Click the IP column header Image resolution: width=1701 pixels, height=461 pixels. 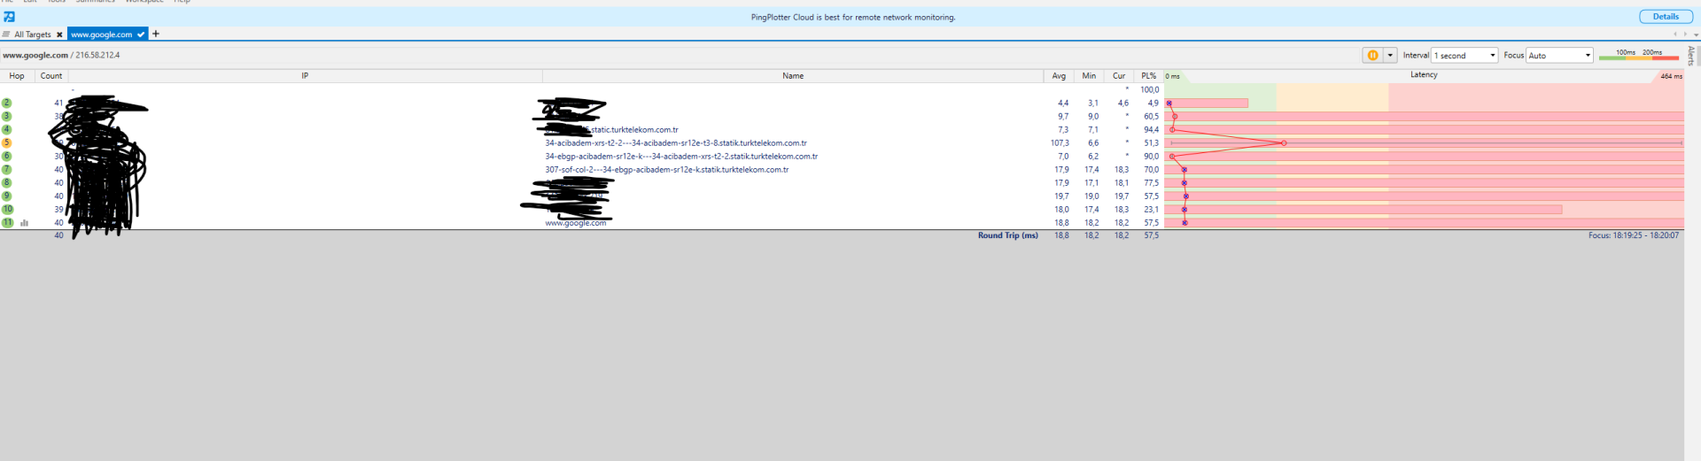click(x=305, y=76)
